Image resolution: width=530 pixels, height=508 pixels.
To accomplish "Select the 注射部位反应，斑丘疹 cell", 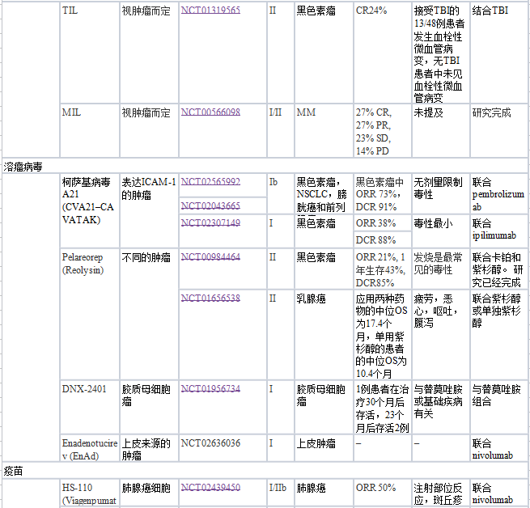I will [x=441, y=493].
